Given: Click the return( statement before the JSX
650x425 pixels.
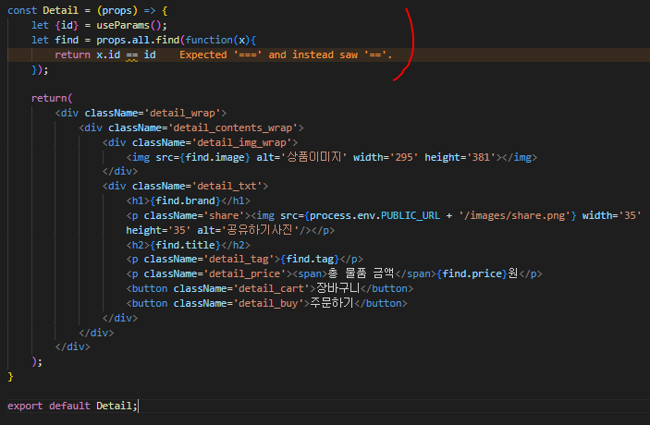Looking at the screenshot, I should 52,98.
